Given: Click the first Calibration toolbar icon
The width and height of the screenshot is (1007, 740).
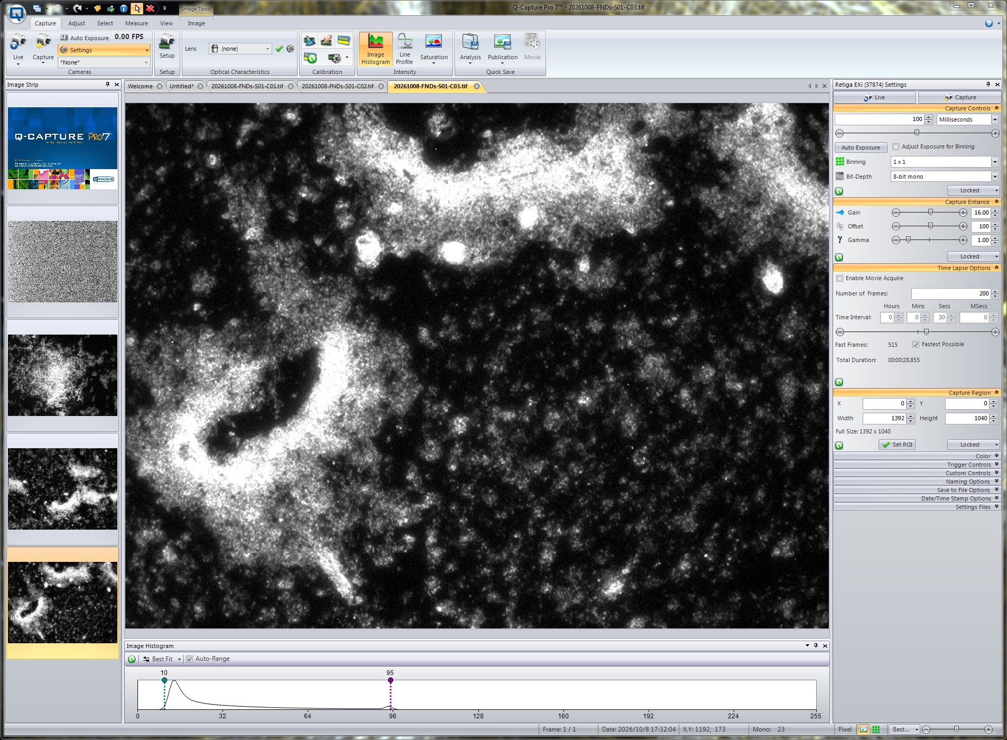Looking at the screenshot, I should 310,41.
